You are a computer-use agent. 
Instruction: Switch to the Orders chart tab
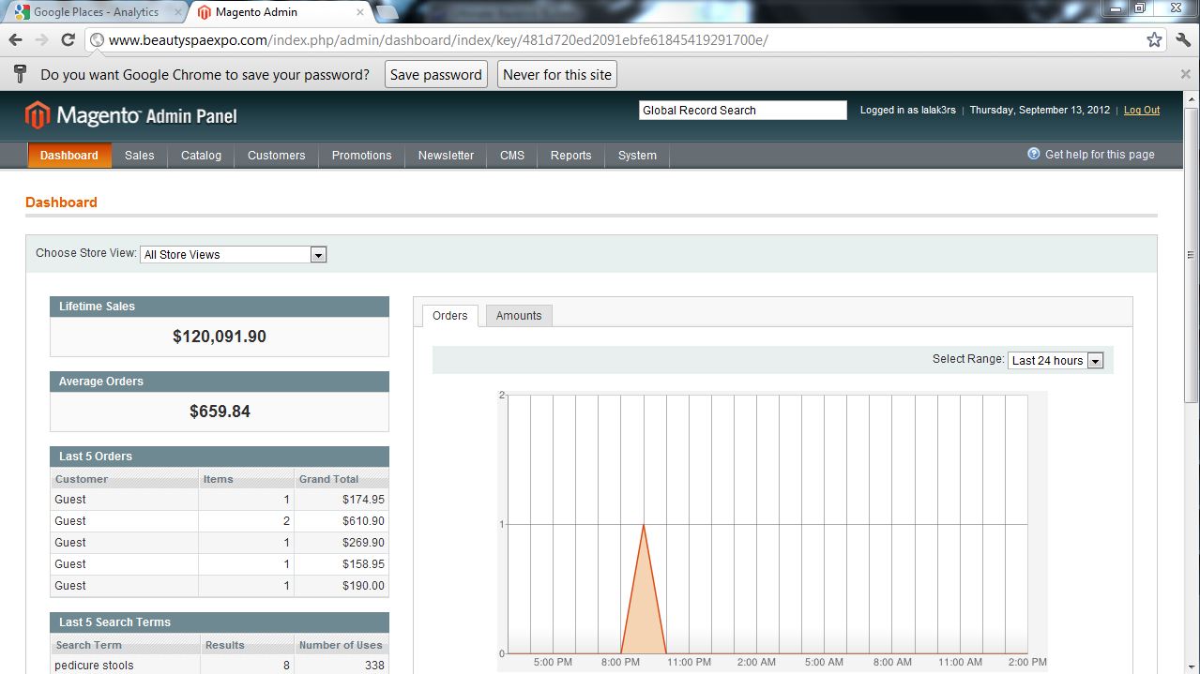click(x=450, y=316)
